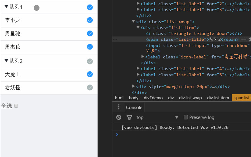Collapse the 队列1 group triangle
The image size is (251, 157).
click(x=6, y=6)
